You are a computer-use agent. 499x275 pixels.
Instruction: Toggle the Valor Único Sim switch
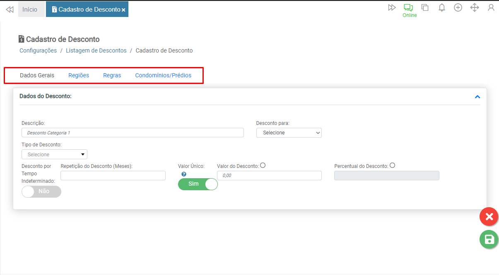point(198,184)
